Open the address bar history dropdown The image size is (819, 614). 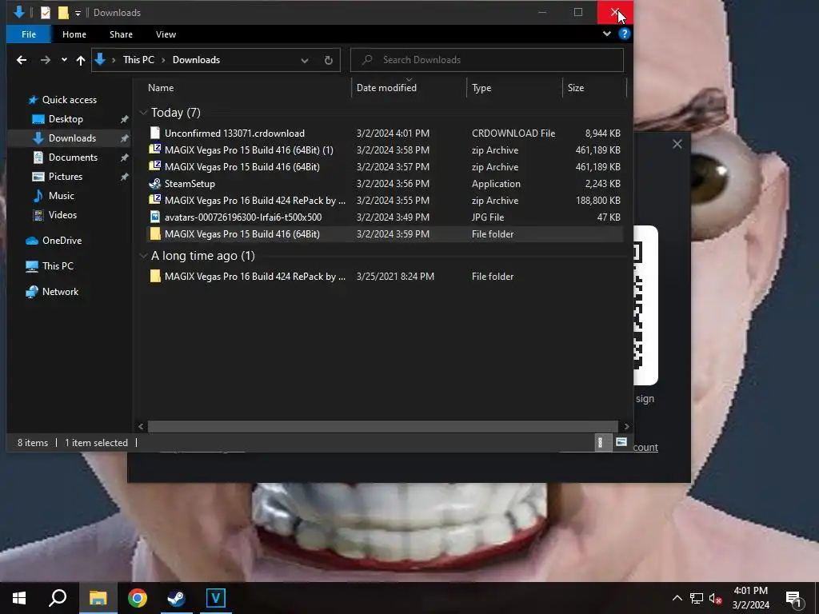[x=305, y=60]
